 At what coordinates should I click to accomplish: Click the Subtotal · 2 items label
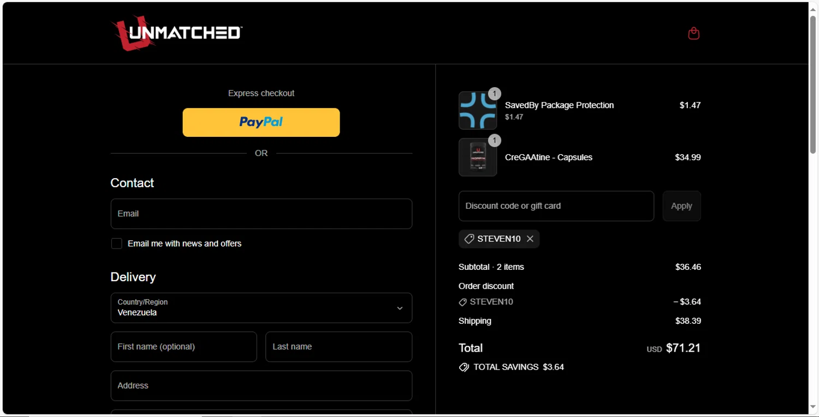[491, 267]
